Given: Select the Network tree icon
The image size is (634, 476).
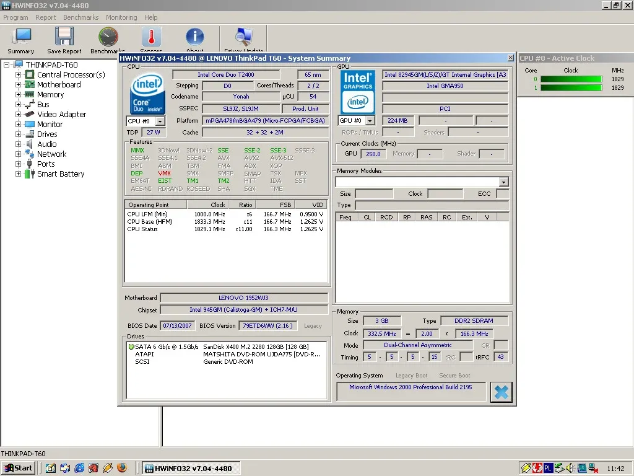Looking at the screenshot, I should point(30,154).
